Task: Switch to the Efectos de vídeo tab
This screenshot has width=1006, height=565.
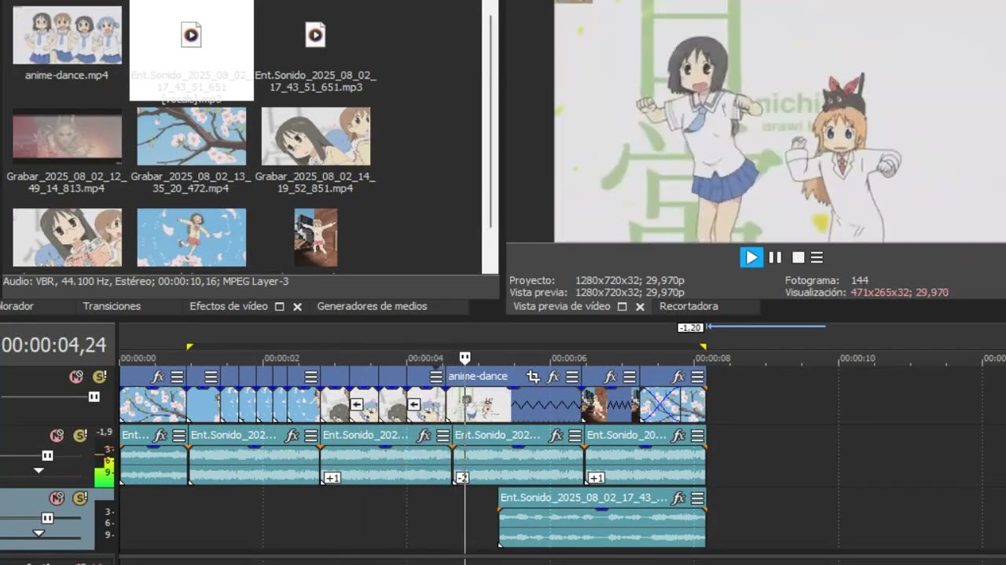Action: tap(229, 306)
